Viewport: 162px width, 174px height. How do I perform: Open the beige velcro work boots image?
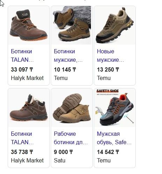coord(72,108)
